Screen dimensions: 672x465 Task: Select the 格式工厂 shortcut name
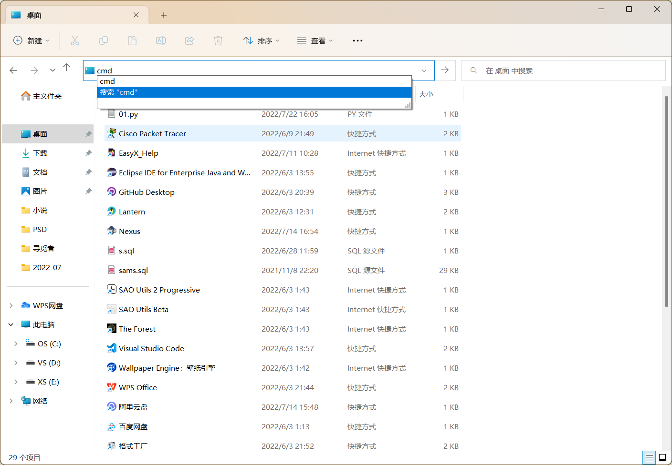[133, 446]
